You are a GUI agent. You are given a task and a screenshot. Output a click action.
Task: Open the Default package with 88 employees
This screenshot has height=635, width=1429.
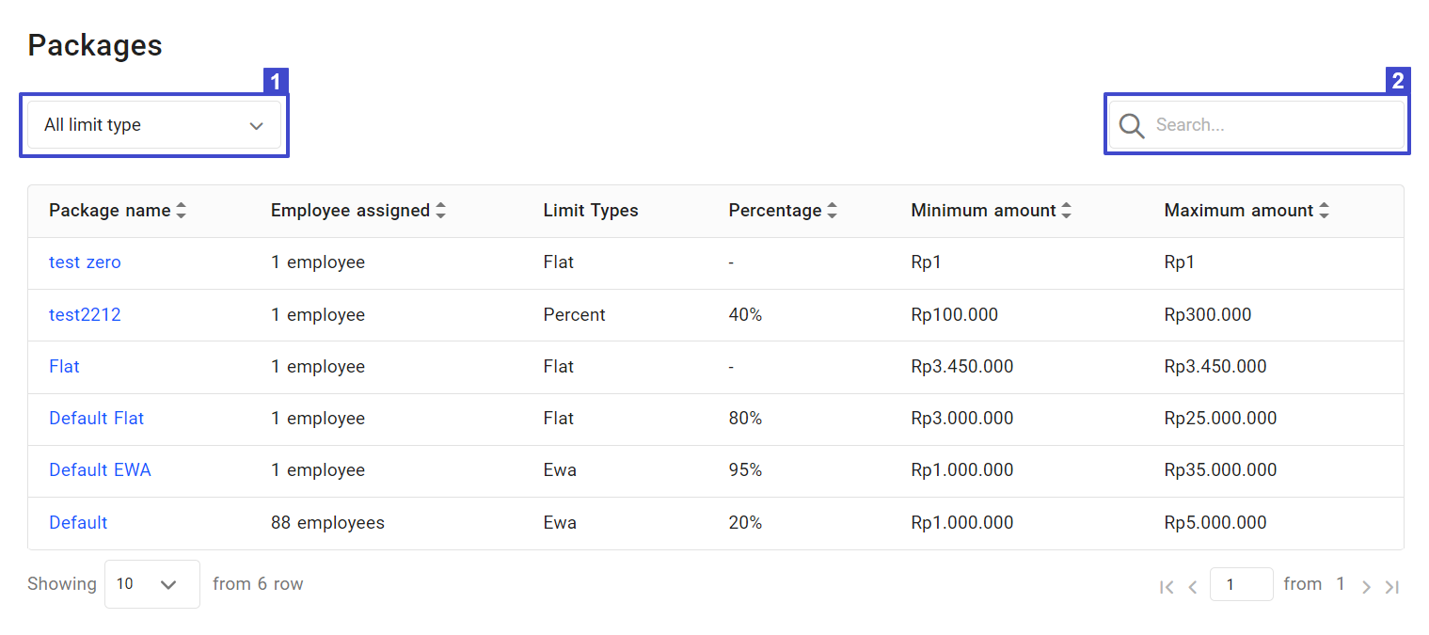coord(78,523)
